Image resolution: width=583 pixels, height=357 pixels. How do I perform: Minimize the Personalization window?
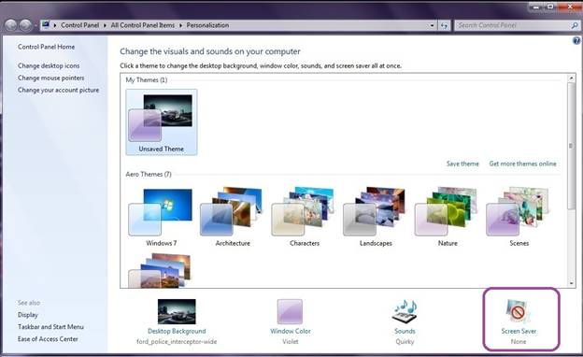click(x=536, y=7)
